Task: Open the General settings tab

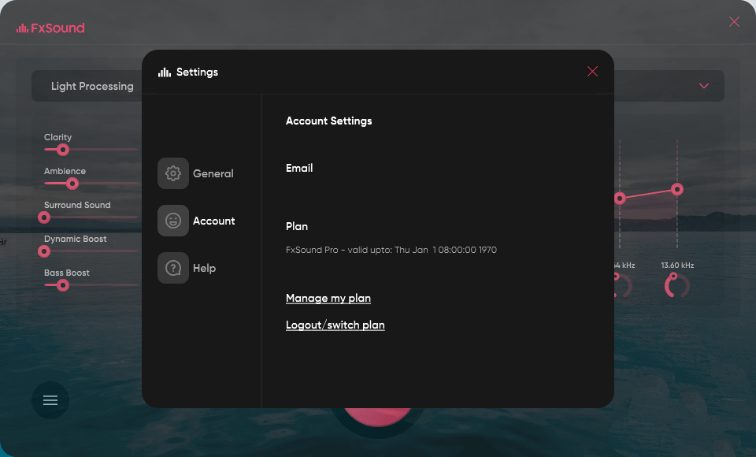Action: (x=196, y=173)
